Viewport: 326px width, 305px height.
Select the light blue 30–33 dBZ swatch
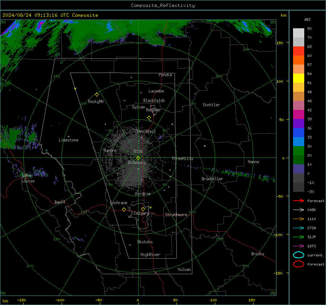(298, 142)
